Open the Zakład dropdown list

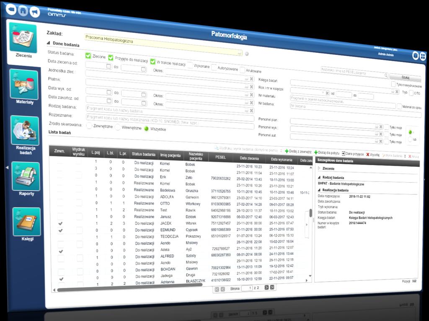coord(240,53)
